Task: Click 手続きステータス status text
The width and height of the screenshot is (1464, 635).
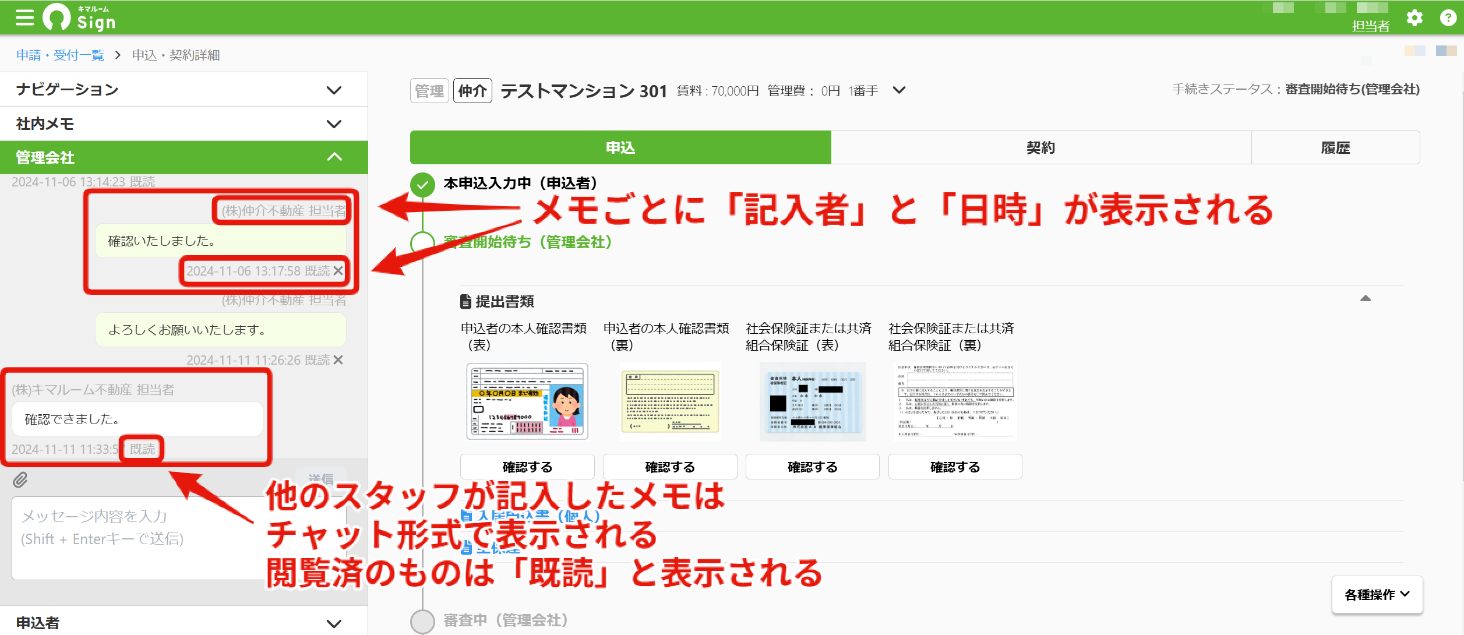Action: (x=1296, y=89)
